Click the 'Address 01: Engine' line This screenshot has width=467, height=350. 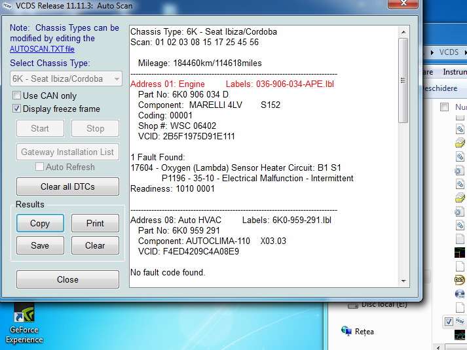tap(168, 84)
